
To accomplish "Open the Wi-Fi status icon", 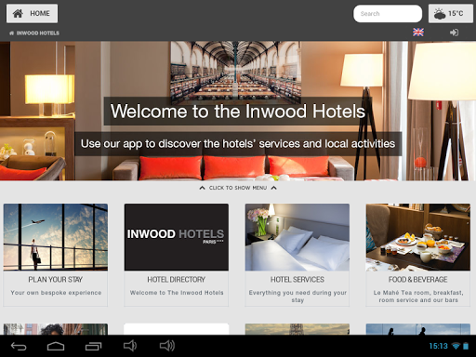I will coord(456,346).
